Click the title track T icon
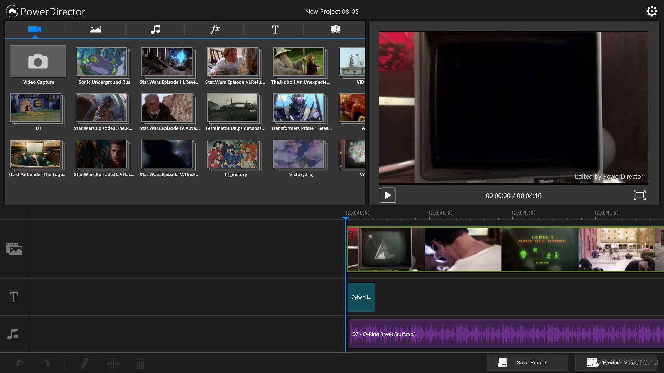 [14, 297]
